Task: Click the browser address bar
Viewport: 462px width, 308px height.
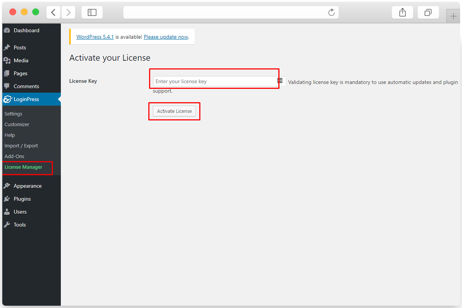Action: pyautogui.click(x=231, y=12)
